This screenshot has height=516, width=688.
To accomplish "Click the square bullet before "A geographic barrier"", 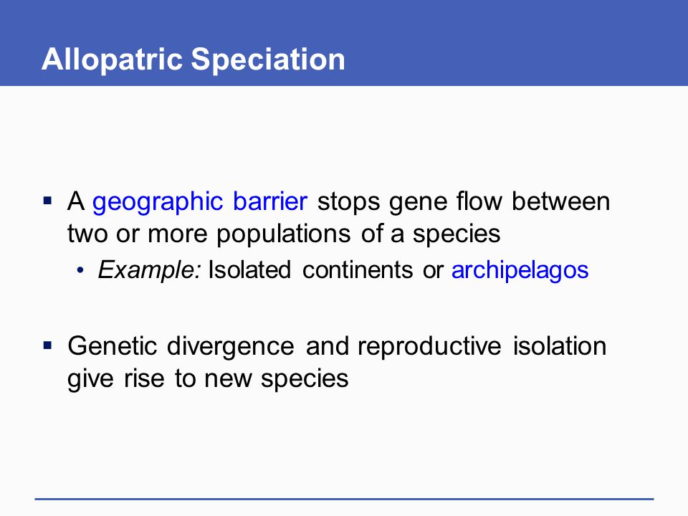I will (48, 201).
